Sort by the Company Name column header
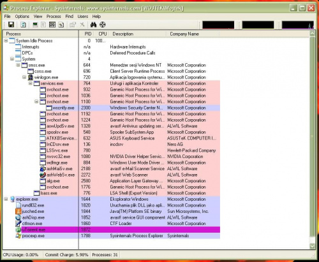319x262 pixels. [193, 34]
